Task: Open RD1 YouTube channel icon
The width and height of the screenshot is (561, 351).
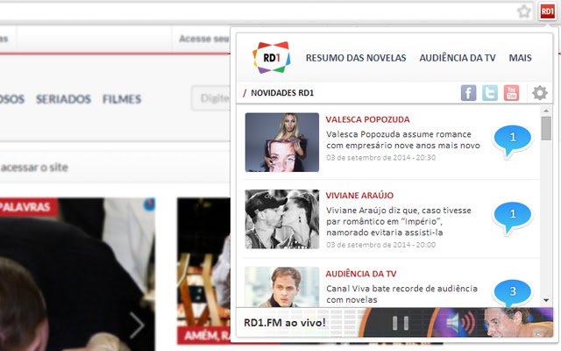Action: [x=511, y=93]
